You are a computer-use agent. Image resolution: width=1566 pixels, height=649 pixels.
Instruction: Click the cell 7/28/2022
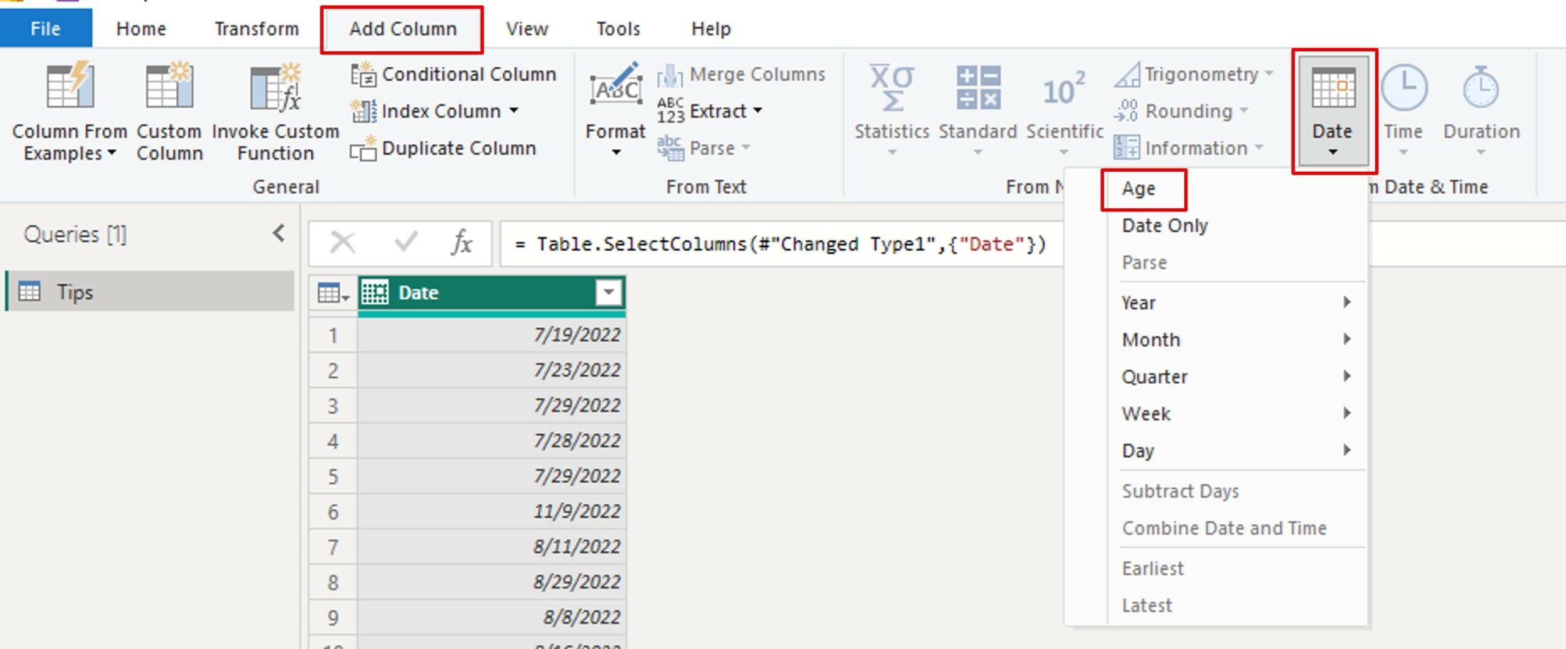tap(492, 441)
